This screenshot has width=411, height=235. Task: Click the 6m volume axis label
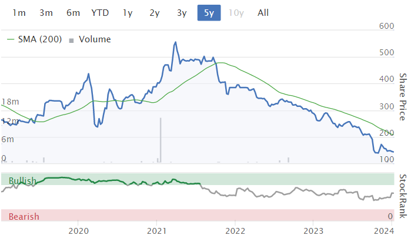[x=8, y=139]
